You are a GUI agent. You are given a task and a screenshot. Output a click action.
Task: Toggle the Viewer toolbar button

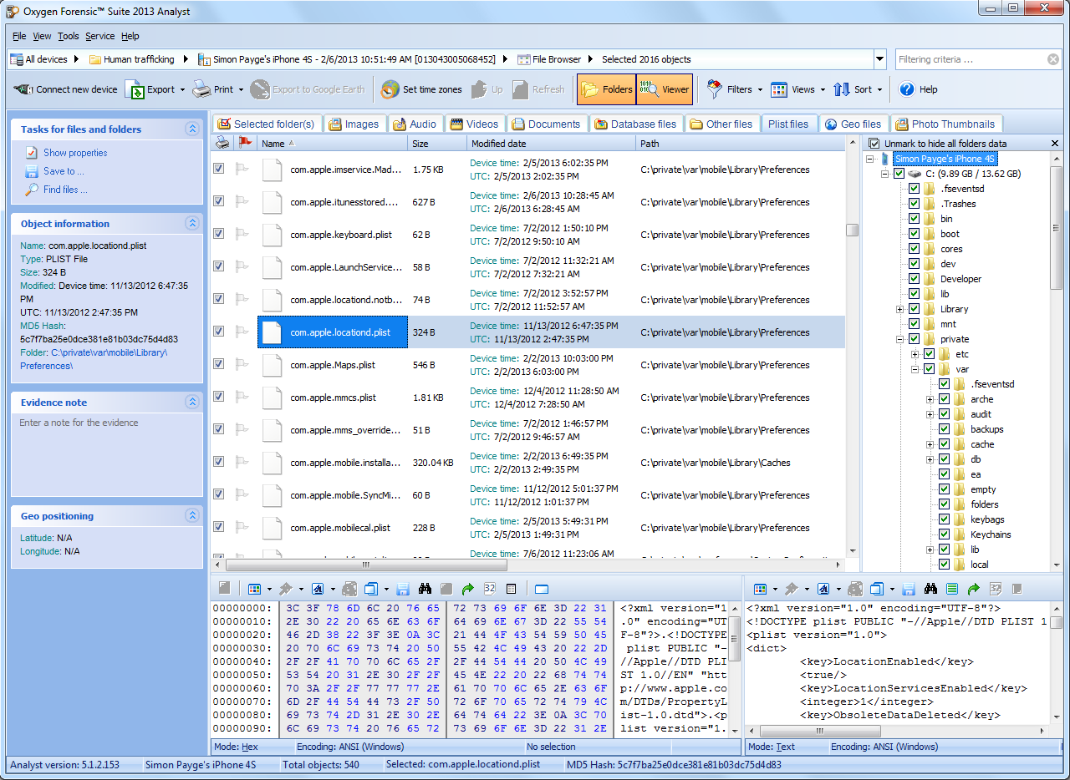coord(665,89)
